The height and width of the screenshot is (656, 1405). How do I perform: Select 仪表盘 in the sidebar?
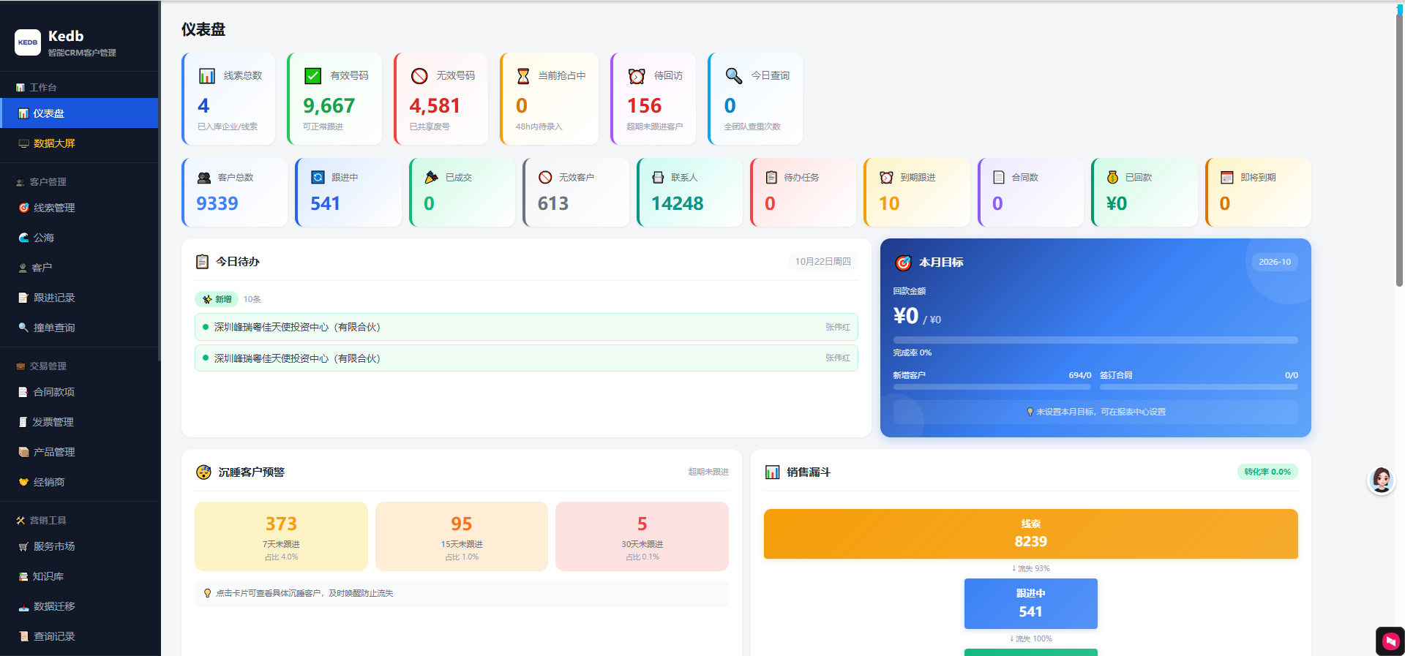click(x=79, y=113)
